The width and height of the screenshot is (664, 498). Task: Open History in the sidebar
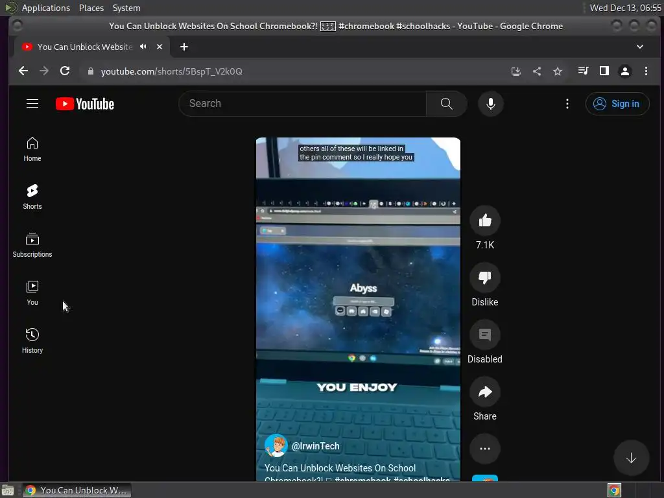pos(32,341)
